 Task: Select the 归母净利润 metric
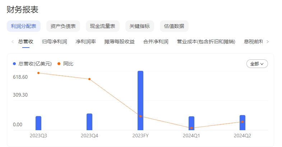[x=54, y=41]
